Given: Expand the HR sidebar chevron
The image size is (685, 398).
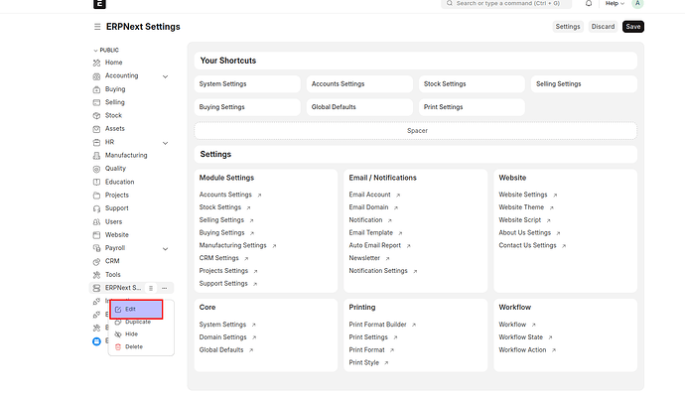Looking at the screenshot, I should [165, 143].
